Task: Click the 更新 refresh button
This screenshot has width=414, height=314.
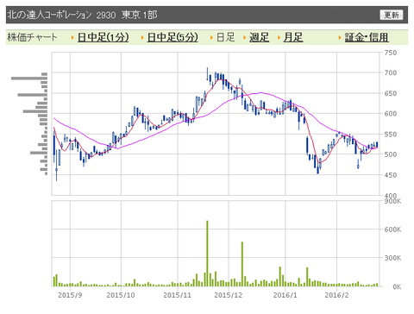Action: coord(392,15)
